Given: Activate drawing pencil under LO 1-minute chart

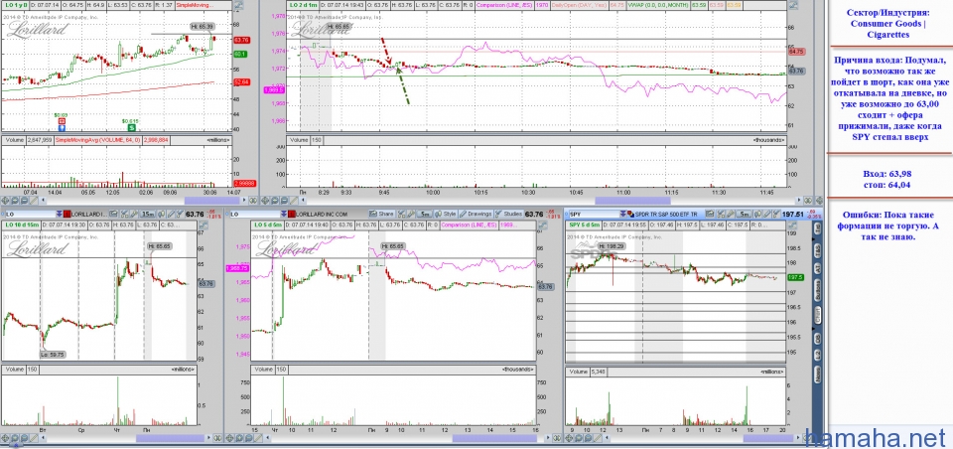Looking at the screenshot, I should (x=294, y=201).
